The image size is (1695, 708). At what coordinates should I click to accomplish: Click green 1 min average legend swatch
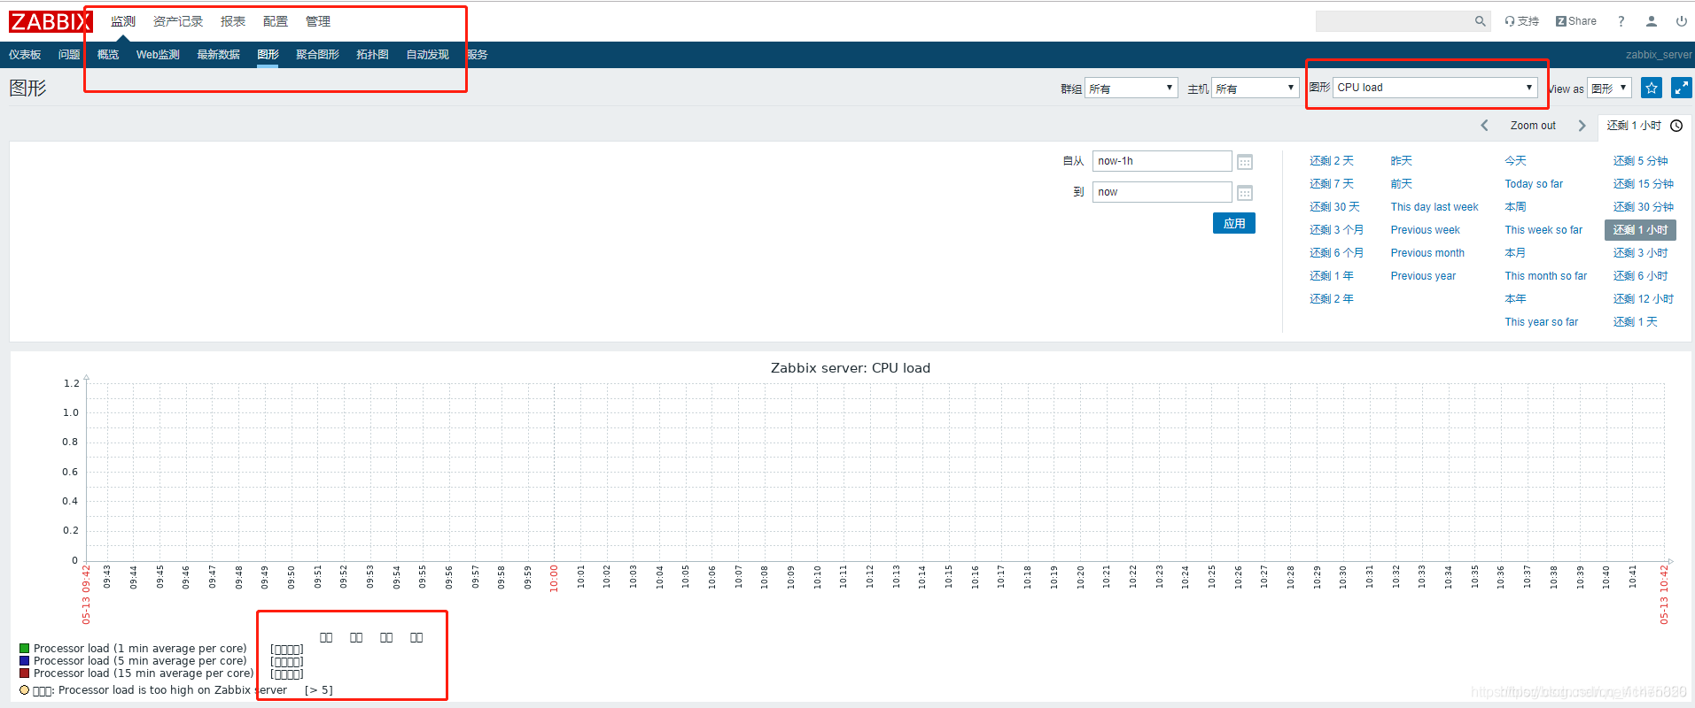25,649
